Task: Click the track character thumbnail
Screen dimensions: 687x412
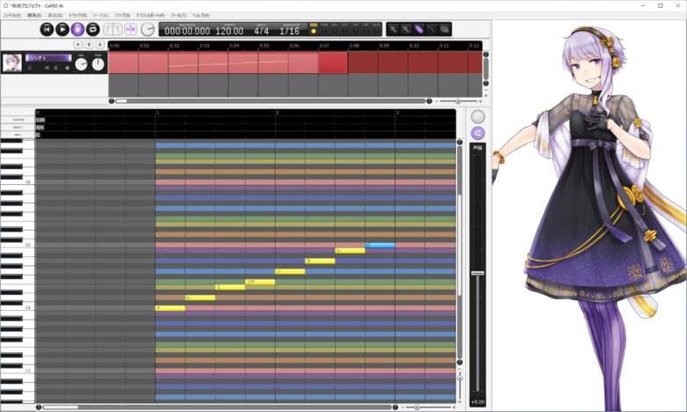Action: point(11,63)
